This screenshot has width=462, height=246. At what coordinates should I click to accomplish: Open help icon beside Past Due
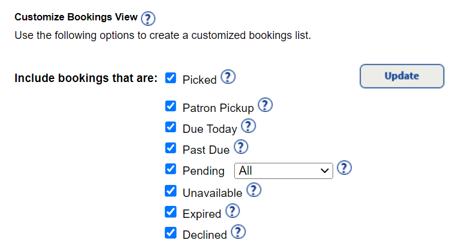coord(241,147)
